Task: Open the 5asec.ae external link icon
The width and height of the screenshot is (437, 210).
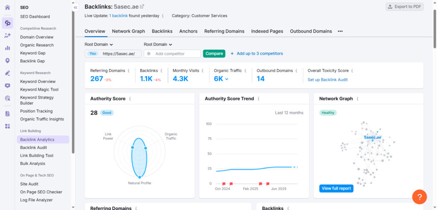Action: [x=142, y=6]
